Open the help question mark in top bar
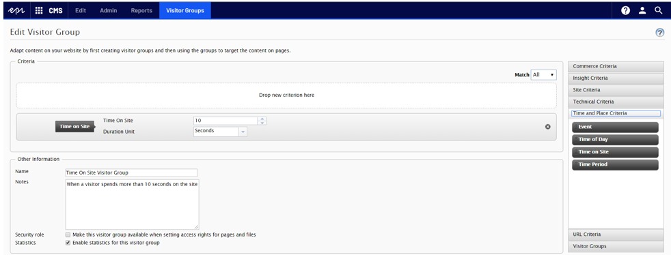Image resolution: width=671 pixels, height=255 pixels. click(626, 11)
